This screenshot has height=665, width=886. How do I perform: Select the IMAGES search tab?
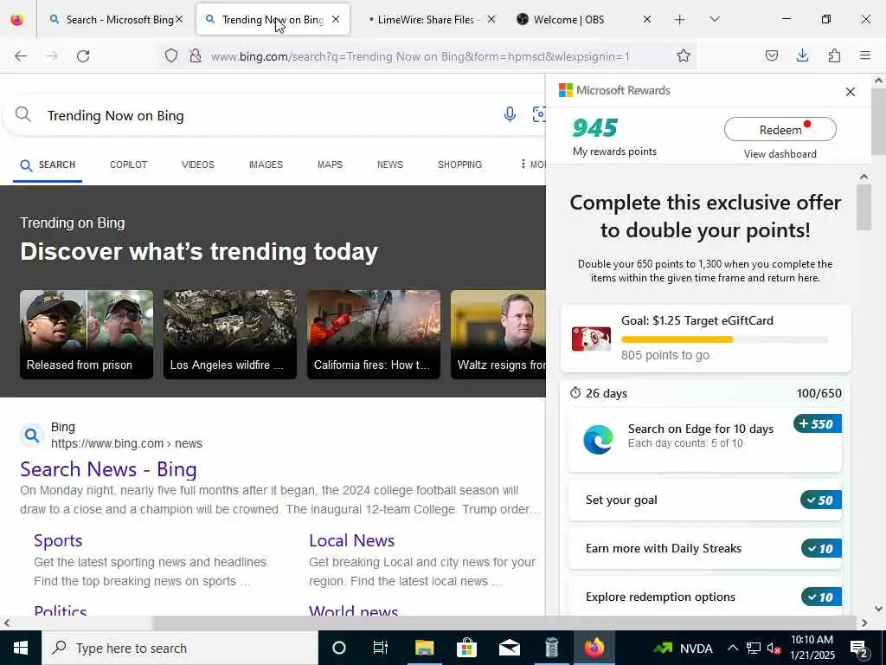pos(266,165)
